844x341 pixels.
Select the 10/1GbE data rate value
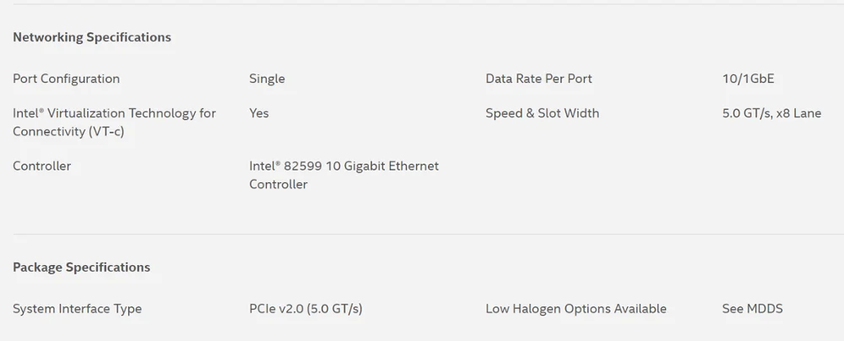tap(748, 78)
